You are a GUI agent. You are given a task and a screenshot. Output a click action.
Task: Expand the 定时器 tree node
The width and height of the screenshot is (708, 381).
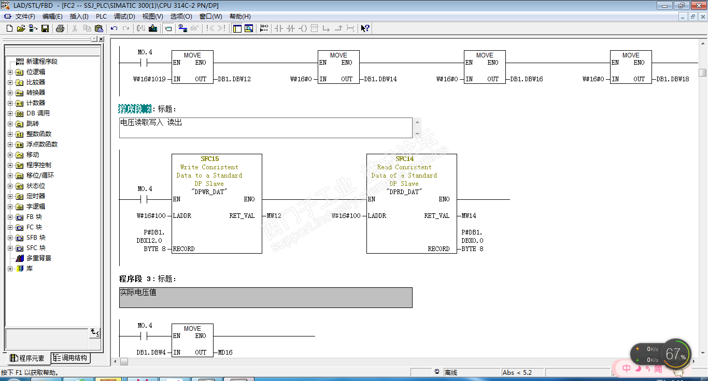pos(10,196)
